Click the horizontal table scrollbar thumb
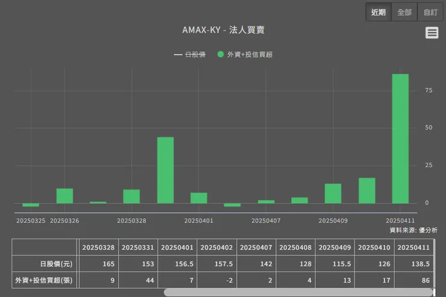446x297 pixels. pyautogui.click(x=298, y=292)
